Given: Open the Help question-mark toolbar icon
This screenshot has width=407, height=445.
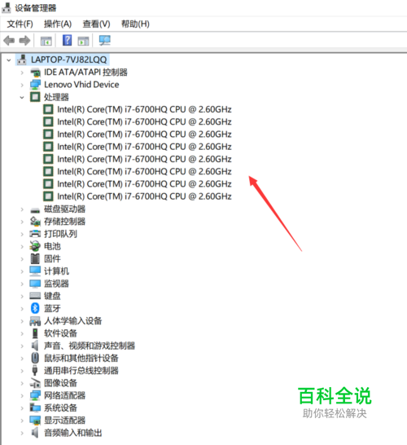Looking at the screenshot, I should pyautogui.click(x=68, y=40).
